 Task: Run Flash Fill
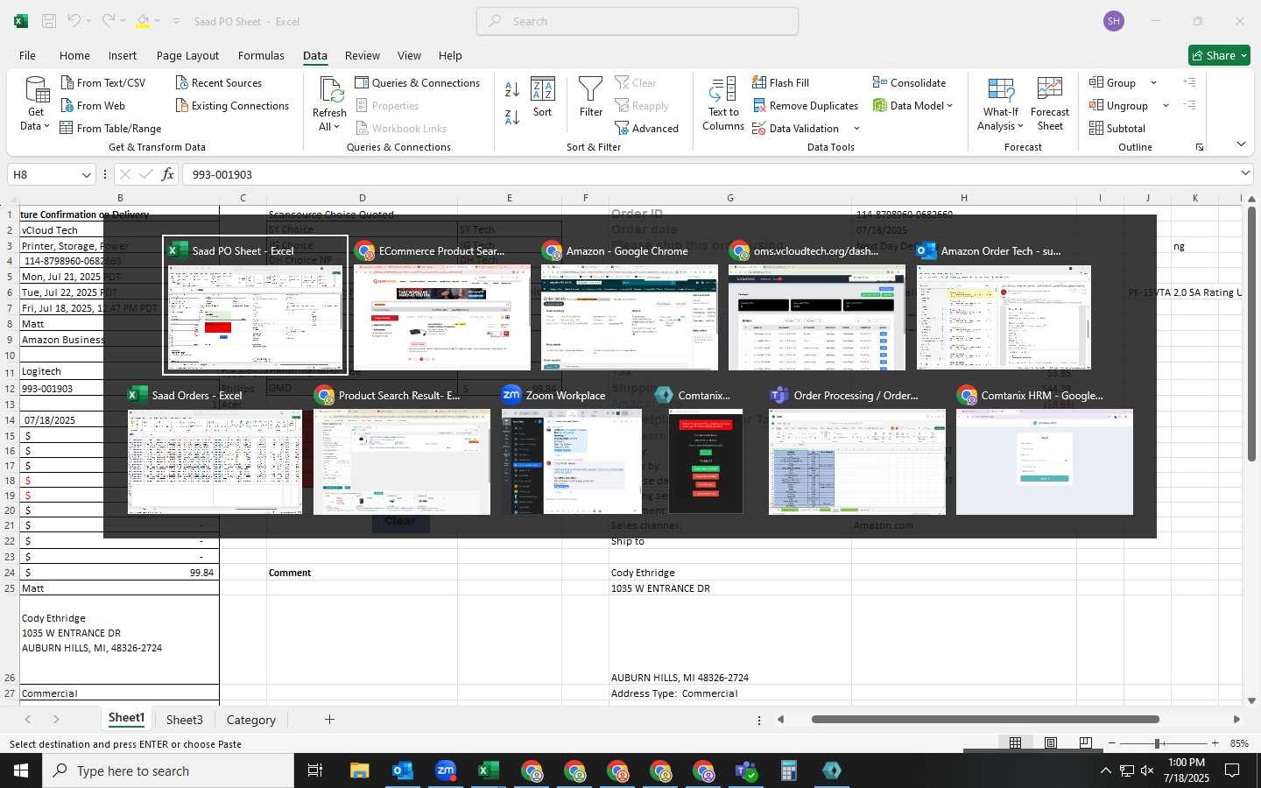[x=780, y=82]
